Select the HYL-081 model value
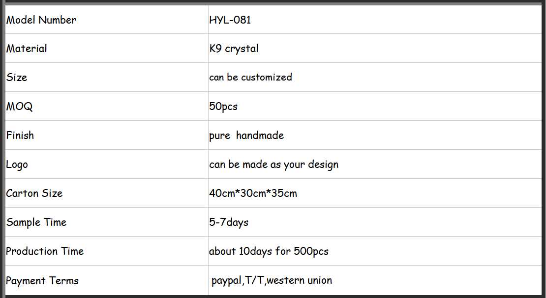 230,20
